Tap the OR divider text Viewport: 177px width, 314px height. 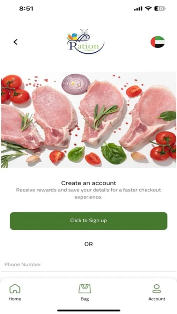[x=89, y=244]
